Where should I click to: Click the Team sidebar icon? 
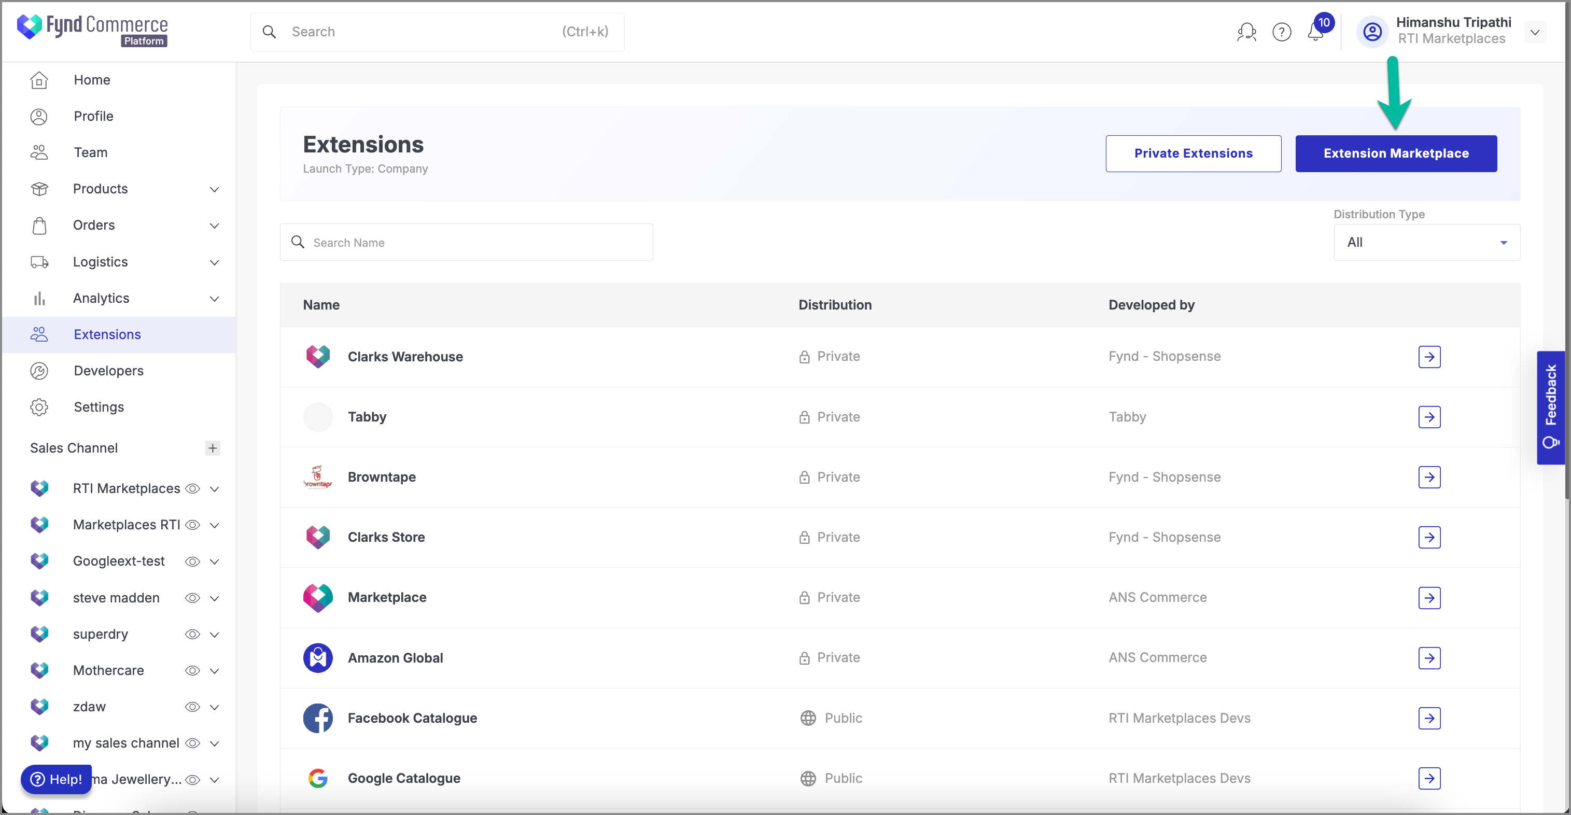click(39, 152)
